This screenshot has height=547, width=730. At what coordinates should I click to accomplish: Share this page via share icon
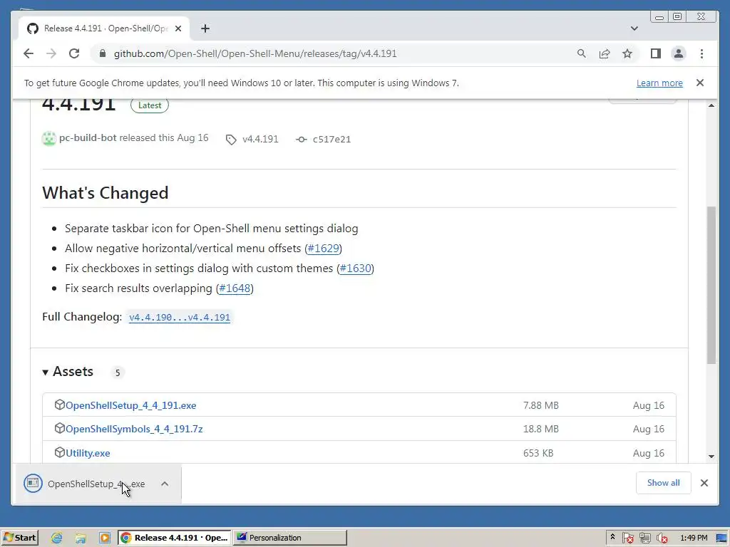pyautogui.click(x=605, y=53)
